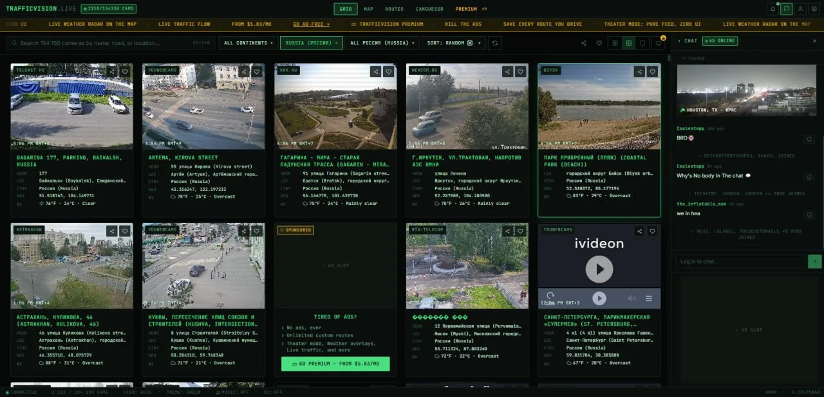Toggle Music: Off in status bar
824x397 pixels.
point(232,392)
